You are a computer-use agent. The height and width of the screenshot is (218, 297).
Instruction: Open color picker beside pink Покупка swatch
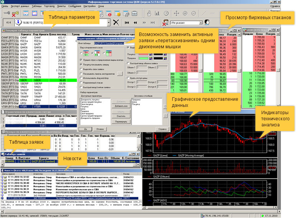tap(151, 54)
